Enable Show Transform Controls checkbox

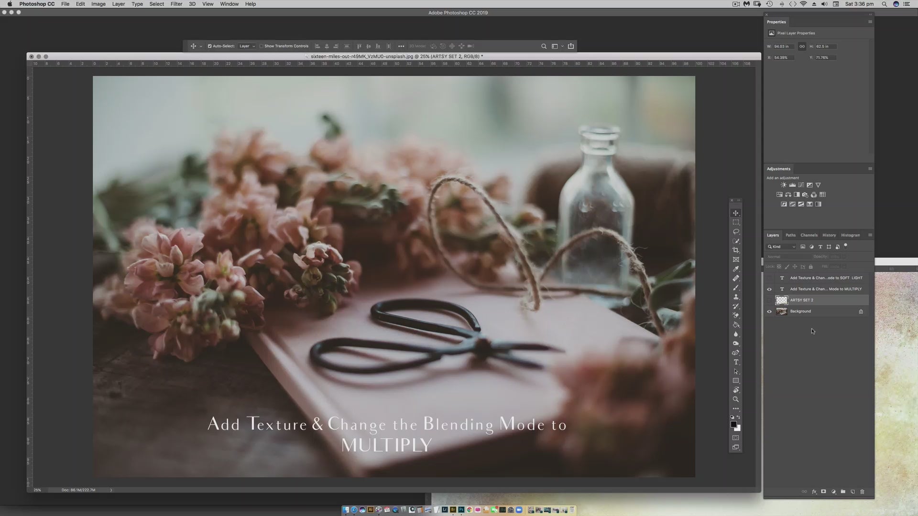[x=262, y=46]
